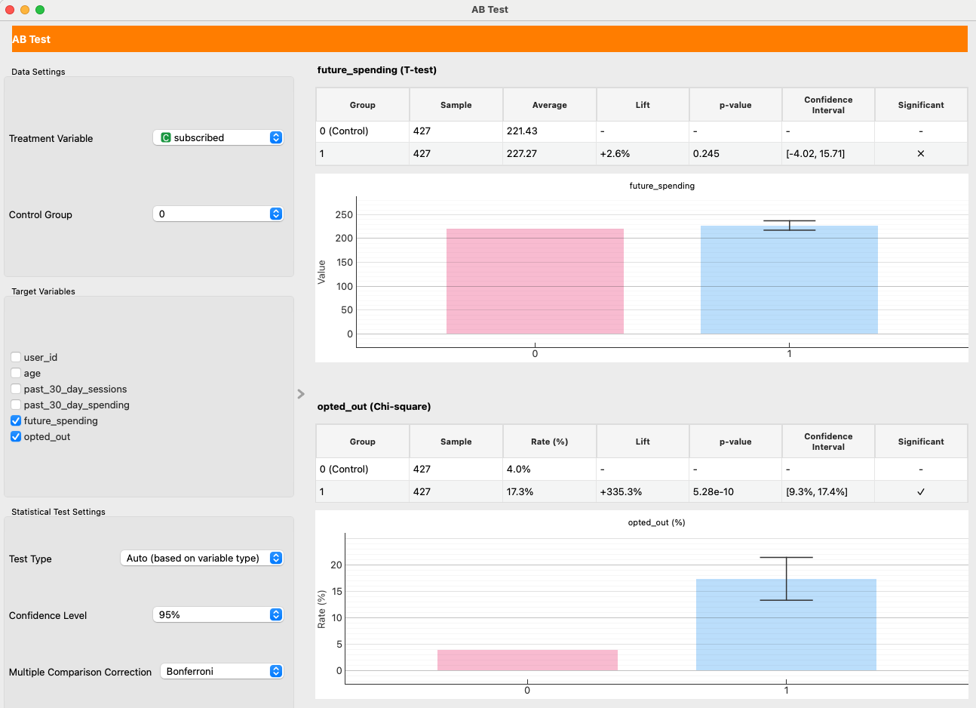Click the chevron icon to toggle the sidebar
This screenshot has width=976, height=708.
point(301,394)
